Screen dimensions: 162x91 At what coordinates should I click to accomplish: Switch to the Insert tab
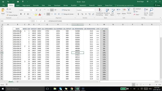tap(18, 5)
